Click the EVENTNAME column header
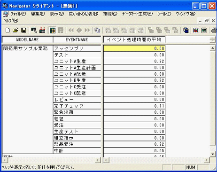 [x=77, y=39]
